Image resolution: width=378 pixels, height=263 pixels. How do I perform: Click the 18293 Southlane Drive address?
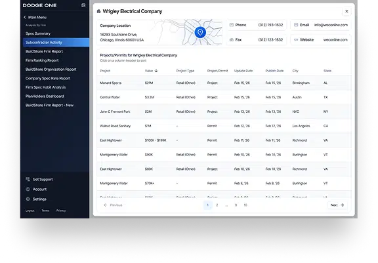122,37
